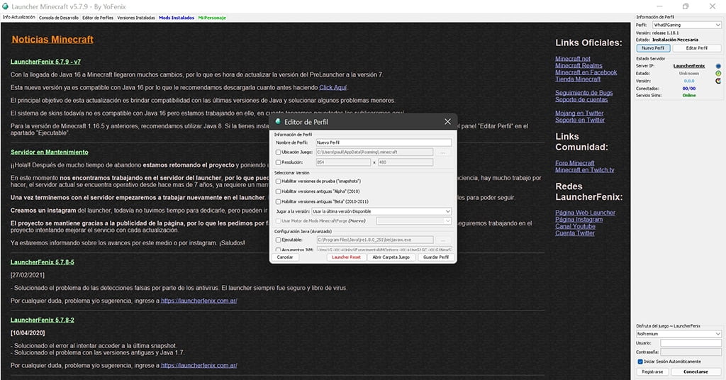Click the Cancelar button in dialog
Viewport: 726px width, 380px height.
[x=285, y=257]
